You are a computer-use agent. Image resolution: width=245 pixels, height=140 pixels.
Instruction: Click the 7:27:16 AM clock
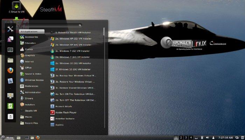[x=226, y=138]
